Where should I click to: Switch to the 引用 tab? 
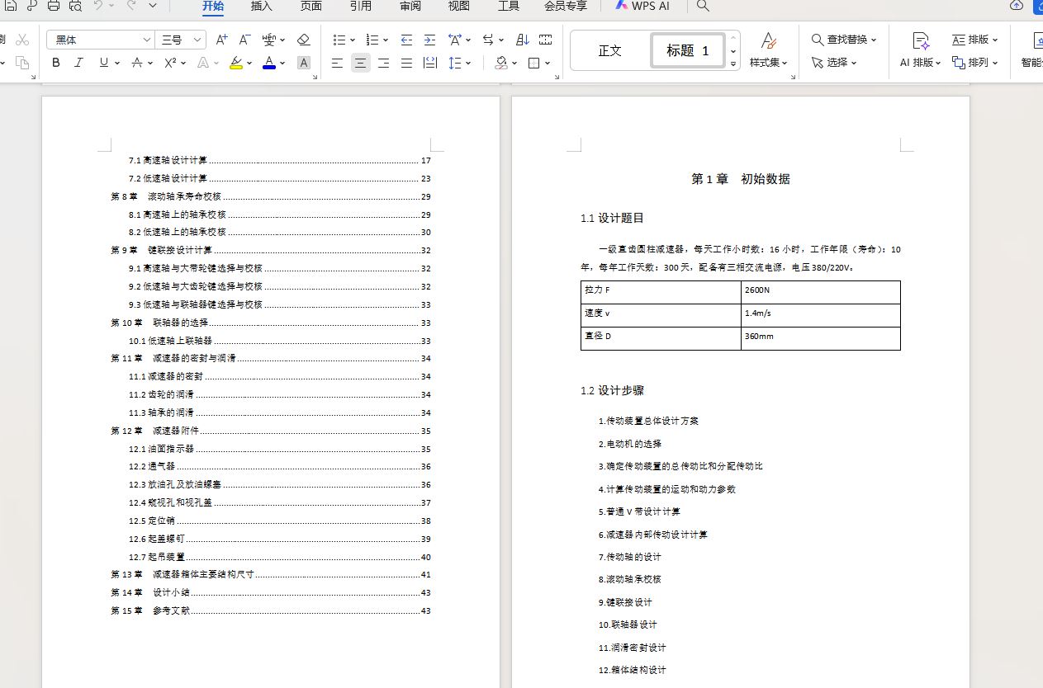(361, 6)
